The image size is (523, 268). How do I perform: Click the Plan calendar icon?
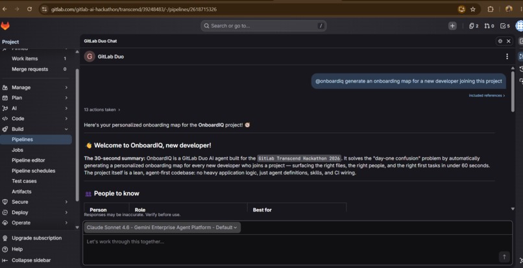(5, 98)
